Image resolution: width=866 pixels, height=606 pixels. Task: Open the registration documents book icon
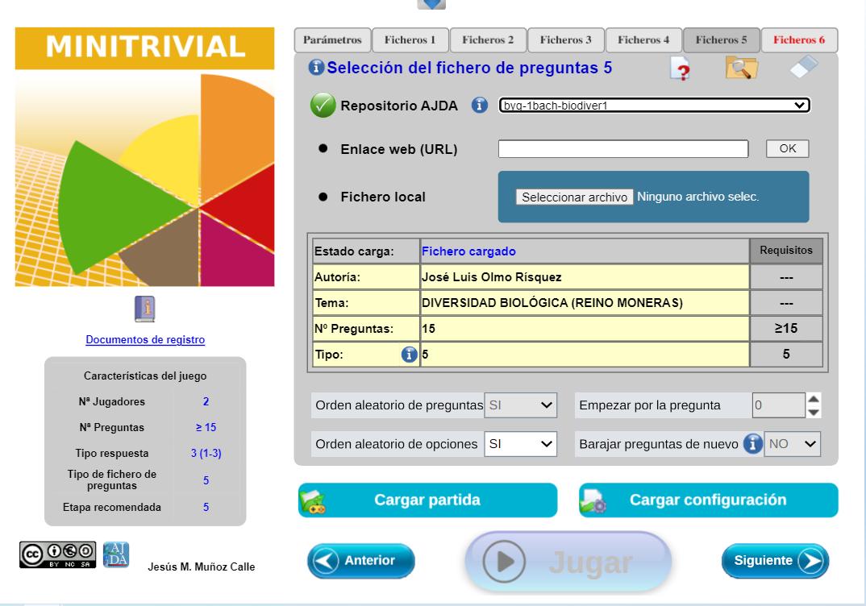[x=145, y=309]
